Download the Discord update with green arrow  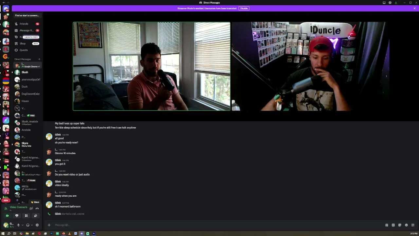[x=396, y=3]
